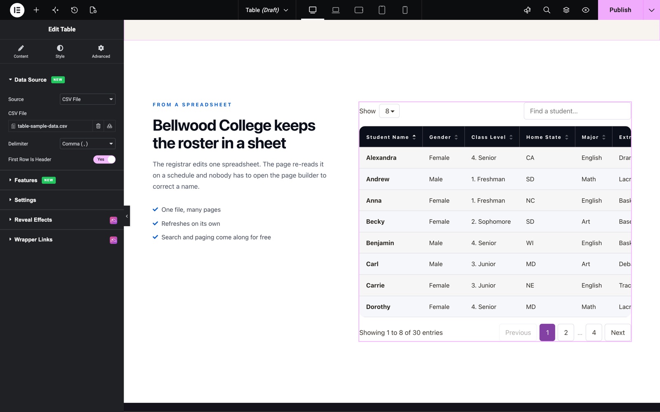
Task: Open the AI sparkle icon in top bar
Action: pos(55,10)
